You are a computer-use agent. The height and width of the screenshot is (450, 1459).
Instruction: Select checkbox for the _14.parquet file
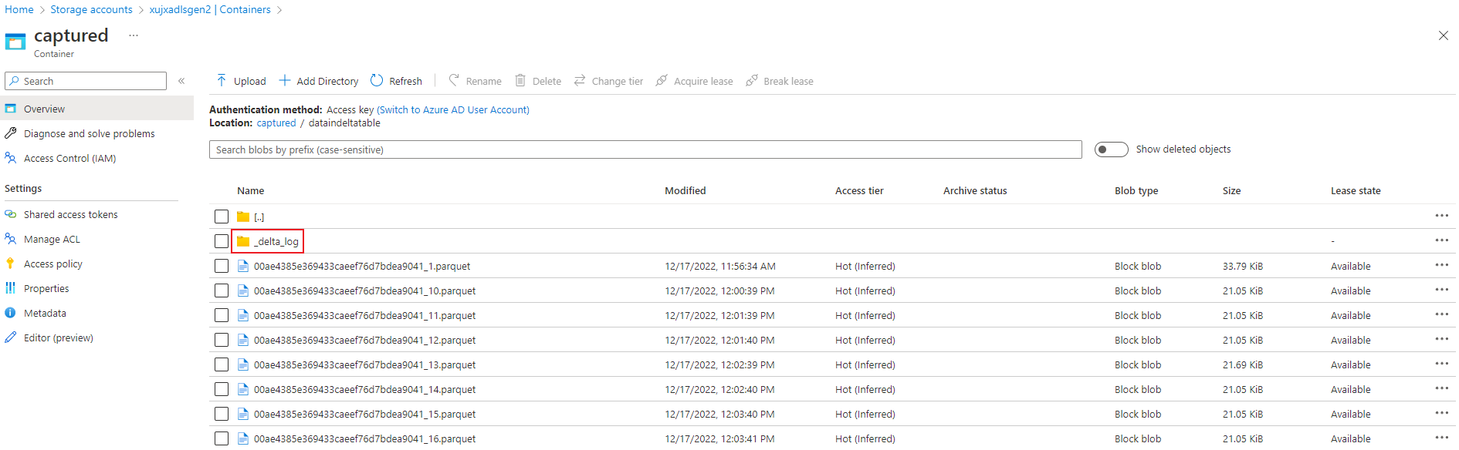click(x=222, y=389)
